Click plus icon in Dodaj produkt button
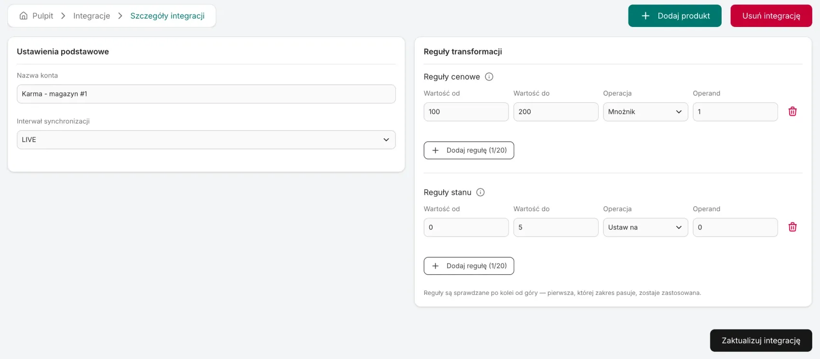Viewport: 820px width, 359px height. 645,16
